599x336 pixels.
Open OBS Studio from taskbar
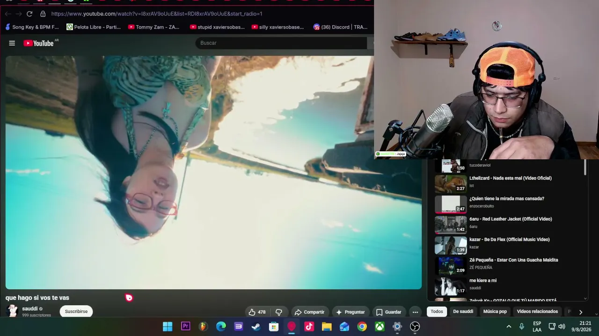coord(415,327)
